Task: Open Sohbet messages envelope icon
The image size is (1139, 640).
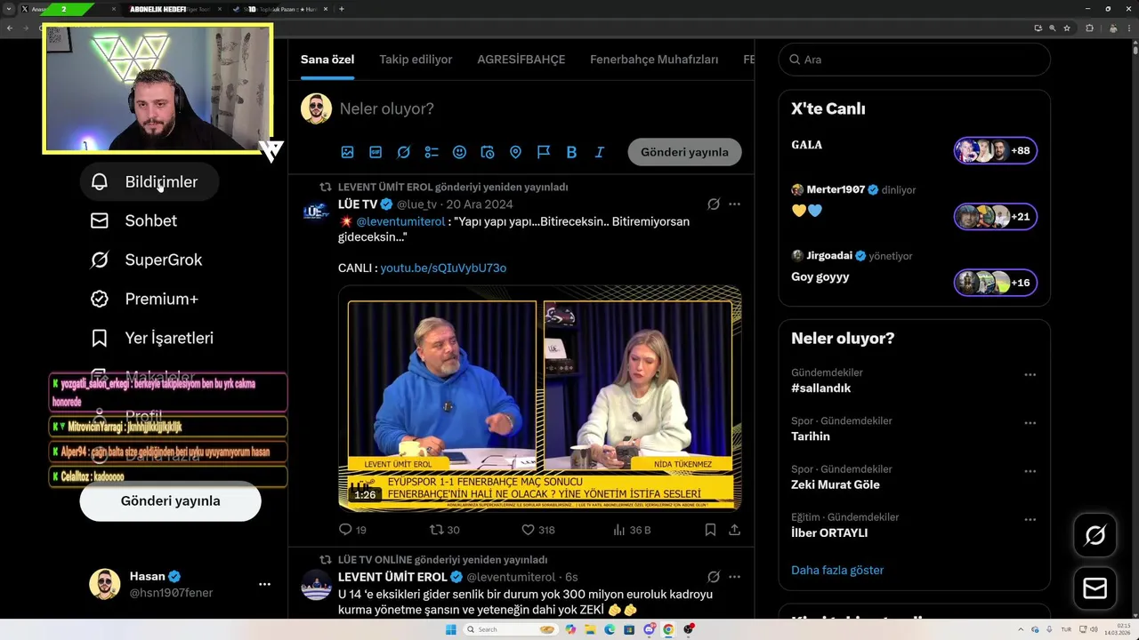Action: point(100,220)
